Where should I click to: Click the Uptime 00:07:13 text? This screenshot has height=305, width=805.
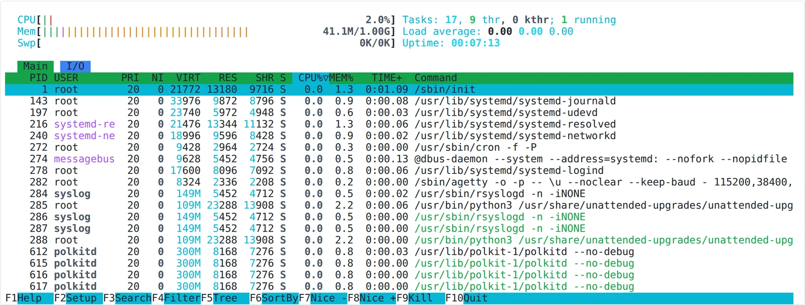pyautogui.click(x=451, y=43)
